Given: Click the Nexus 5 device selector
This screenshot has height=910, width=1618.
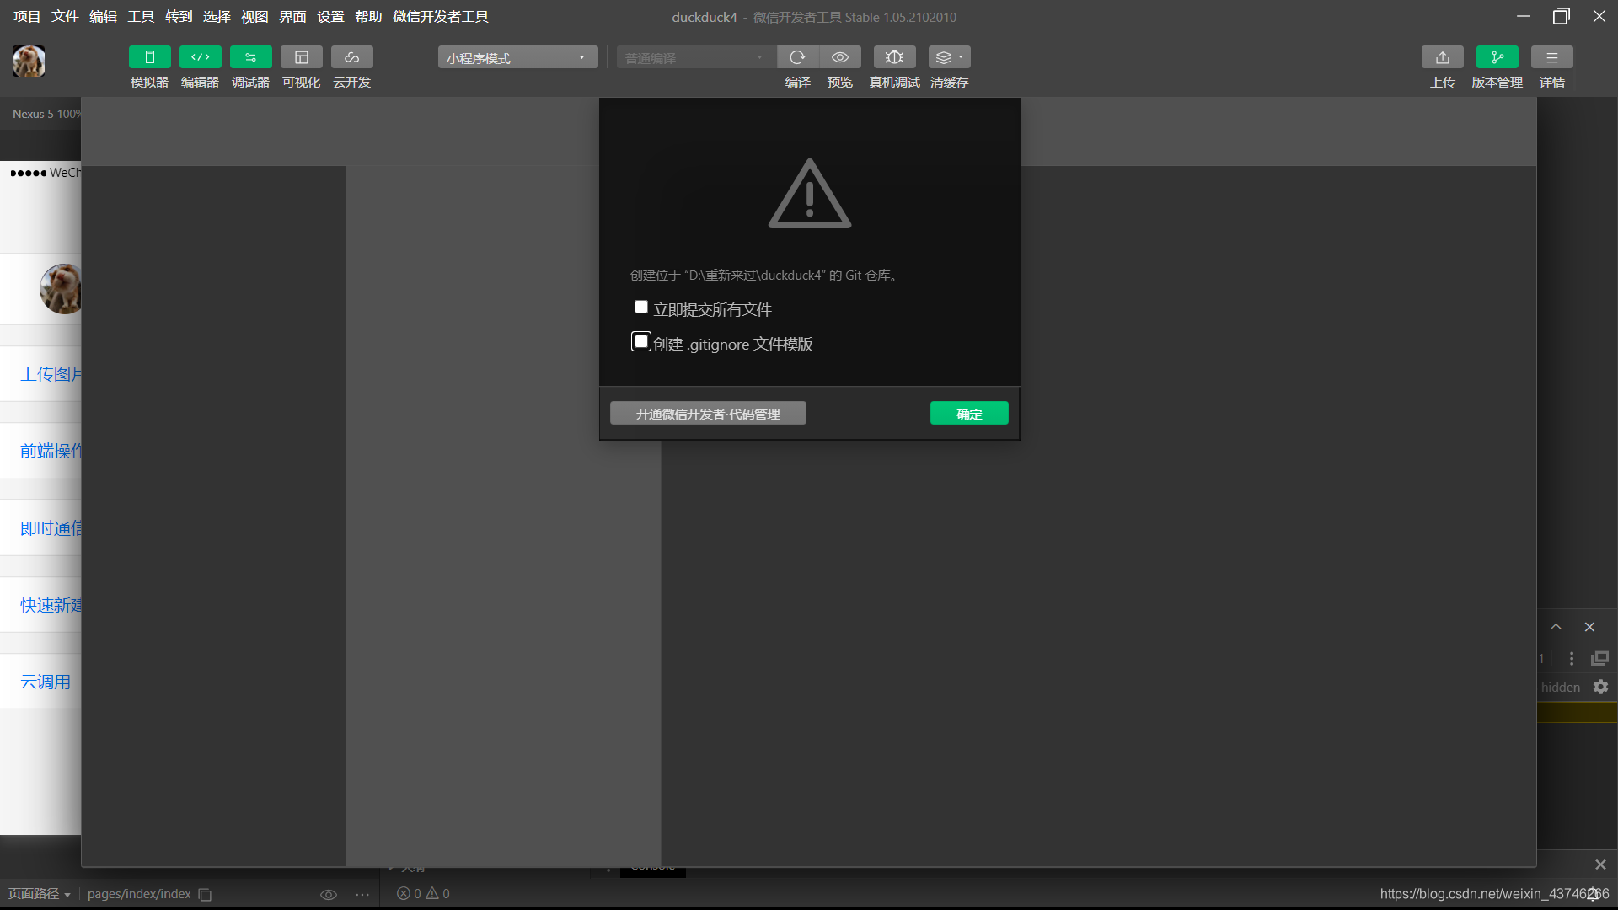Looking at the screenshot, I should coord(46,114).
